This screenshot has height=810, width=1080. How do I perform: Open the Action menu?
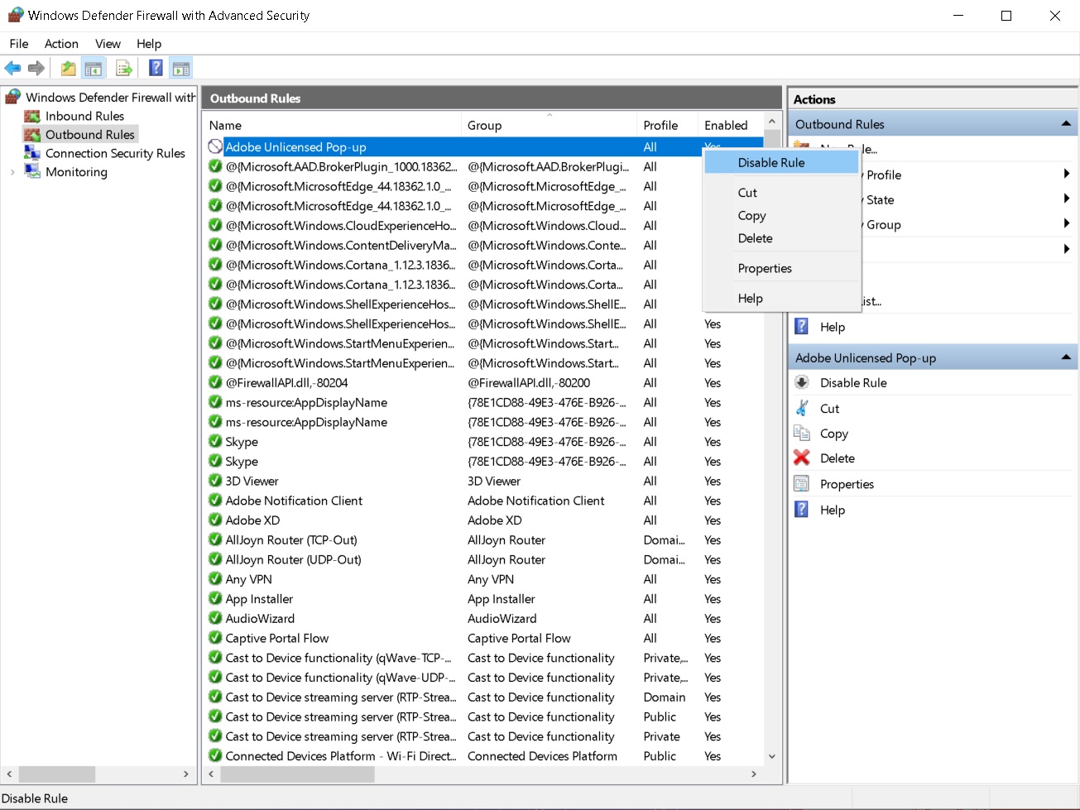pyautogui.click(x=61, y=43)
